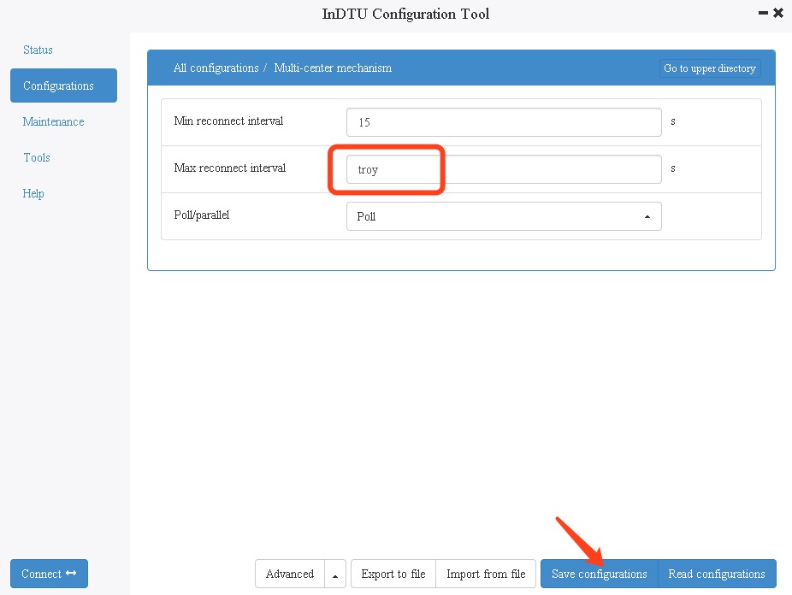This screenshot has height=595, width=792.
Task: Minimize the InDTU Configuration Tool window
Action: [x=763, y=14]
